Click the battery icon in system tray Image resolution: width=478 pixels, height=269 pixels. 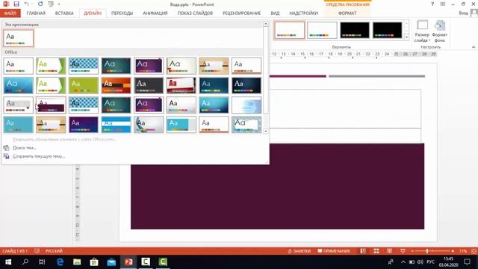point(412,262)
